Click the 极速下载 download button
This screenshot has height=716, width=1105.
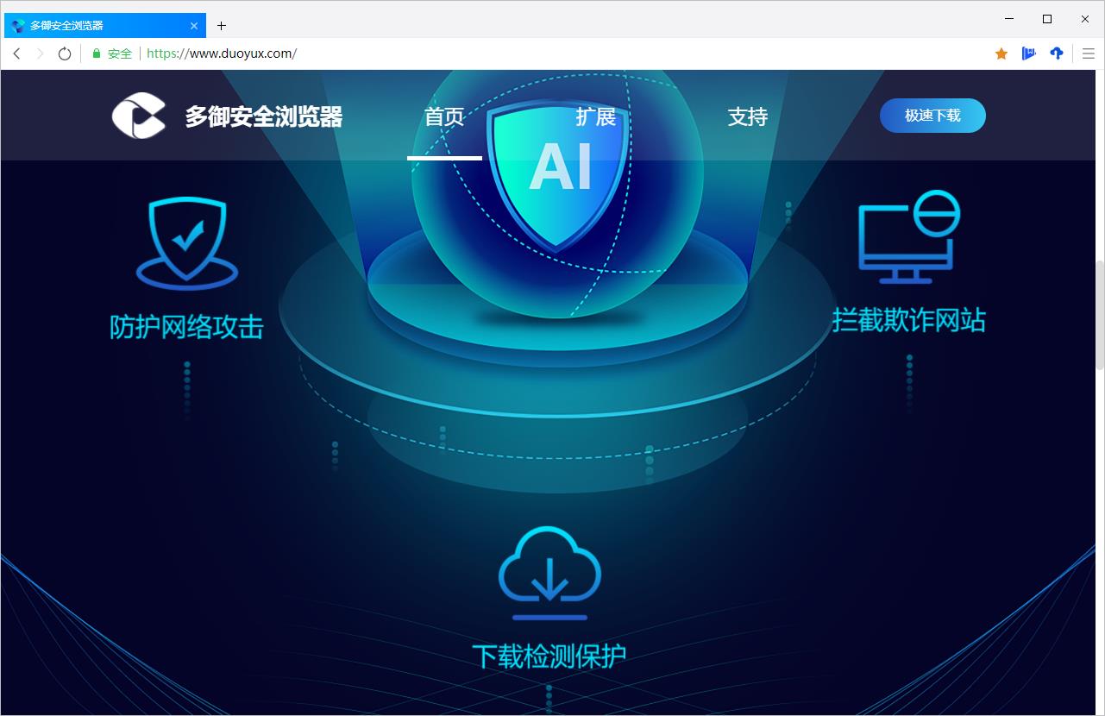pyautogui.click(x=932, y=115)
